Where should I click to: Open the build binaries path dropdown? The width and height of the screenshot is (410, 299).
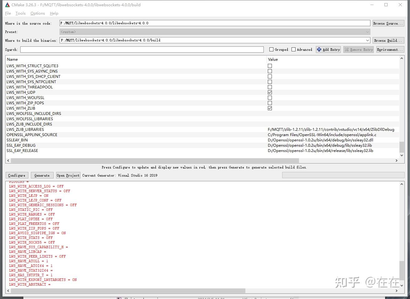click(x=367, y=40)
